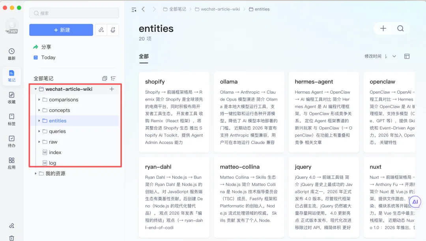Toggle the layout view icon beside sort
The height and width of the screenshot is (241, 426).
[407, 57]
